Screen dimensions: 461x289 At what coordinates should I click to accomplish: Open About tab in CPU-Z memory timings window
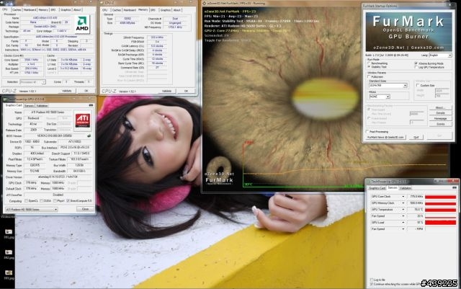coord(177,10)
